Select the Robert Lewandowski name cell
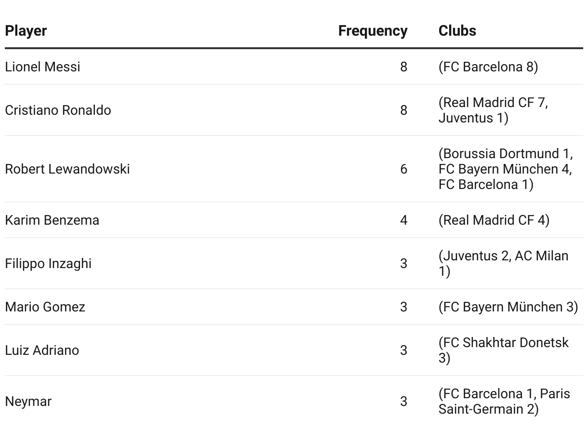Viewport: 588px width, 431px height. [67, 169]
